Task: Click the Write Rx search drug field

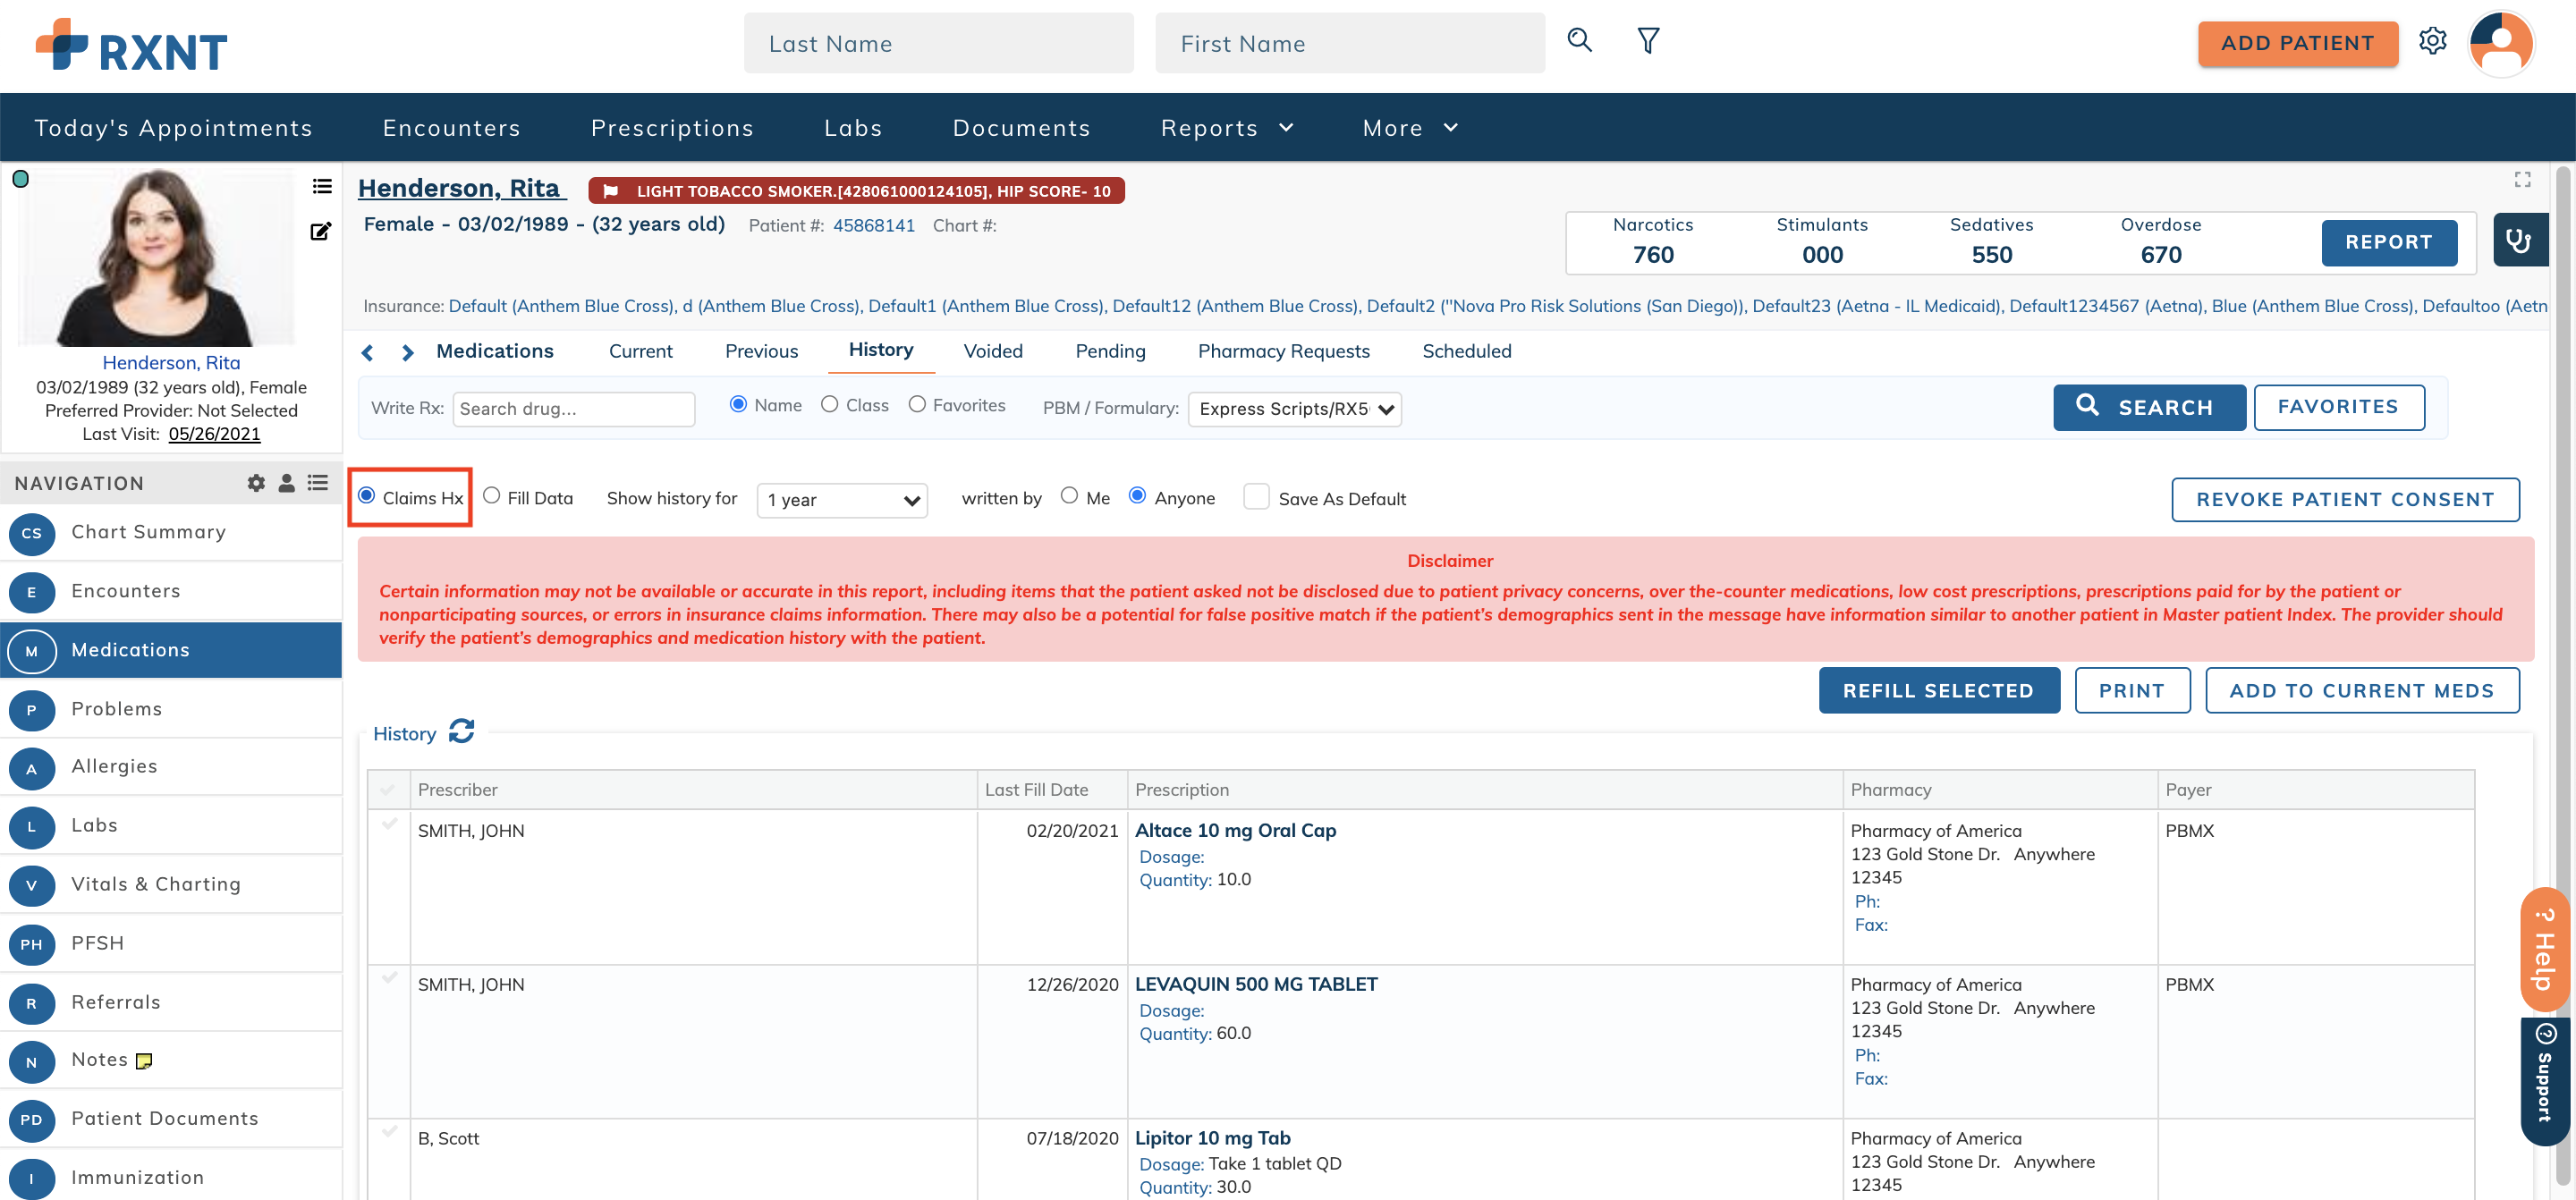Action: click(x=573, y=409)
